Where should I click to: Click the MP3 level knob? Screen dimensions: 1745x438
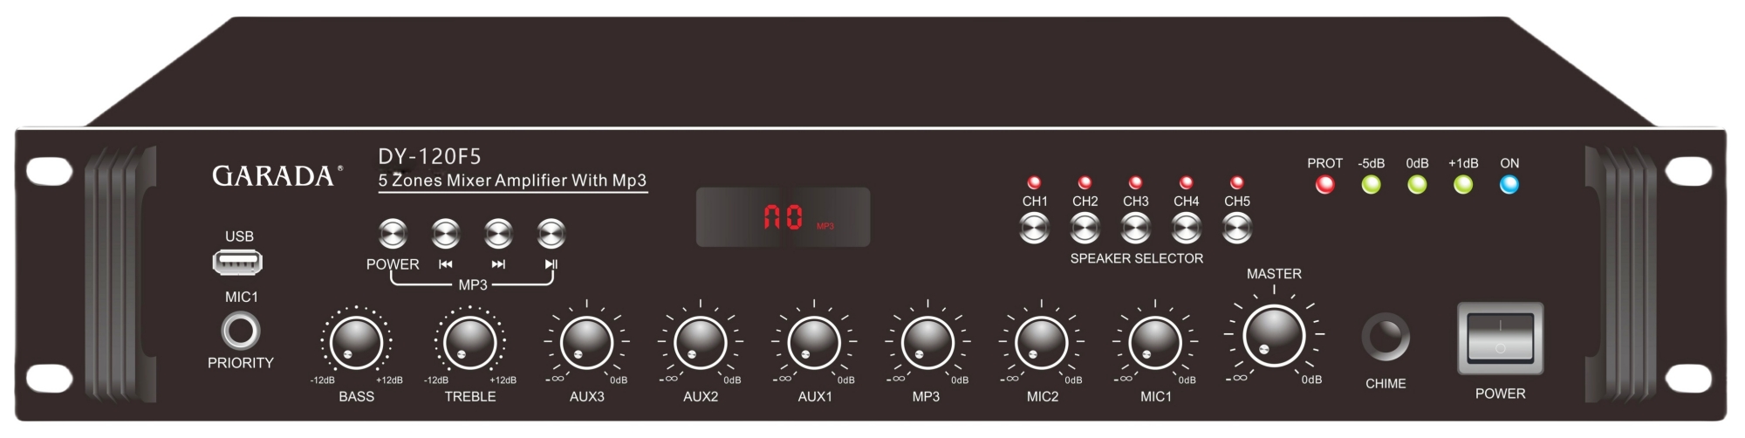[x=927, y=341]
